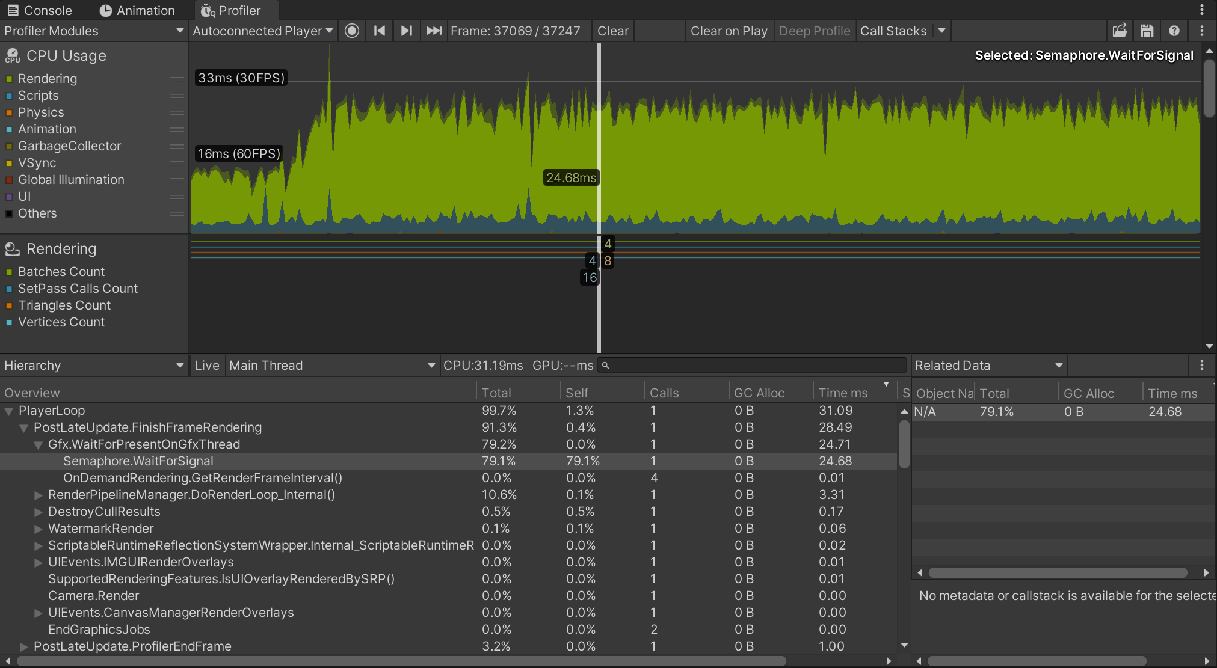Sort by the Self column header
This screenshot has width=1217, height=668.
(x=602, y=393)
